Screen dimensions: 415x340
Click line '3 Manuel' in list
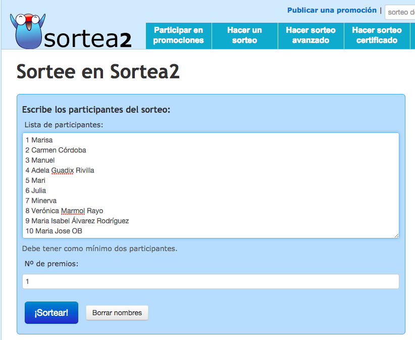point(40,160)
